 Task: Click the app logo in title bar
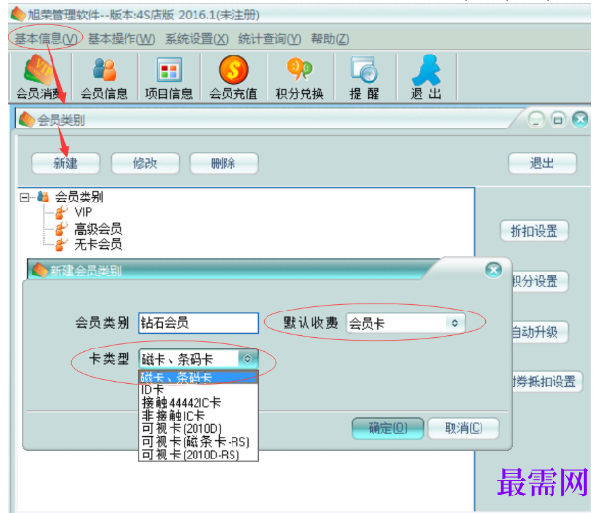click(18, 15)
